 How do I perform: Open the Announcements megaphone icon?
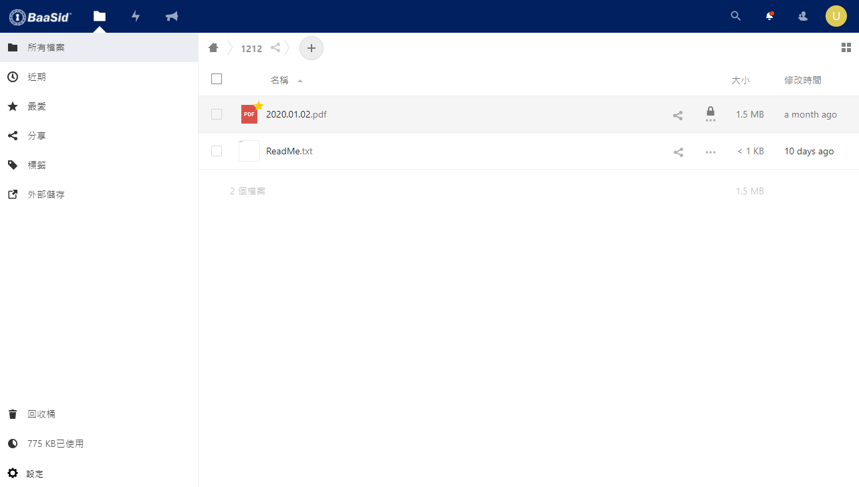[172, 16]
